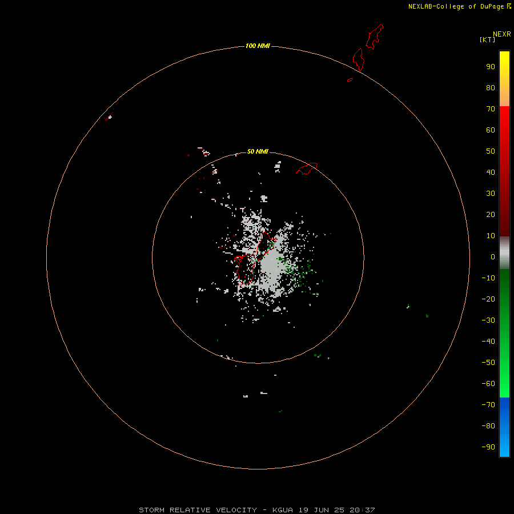514x514 pixels.
Task: Click the 40 value on the velocity scale
Action: [x=491, y=172]
